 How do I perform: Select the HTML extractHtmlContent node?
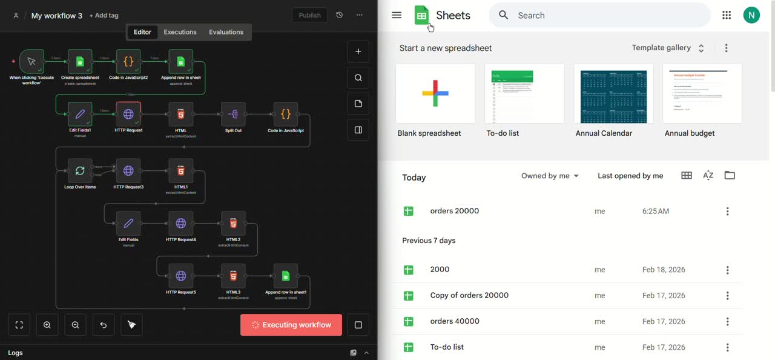point(180,114)
